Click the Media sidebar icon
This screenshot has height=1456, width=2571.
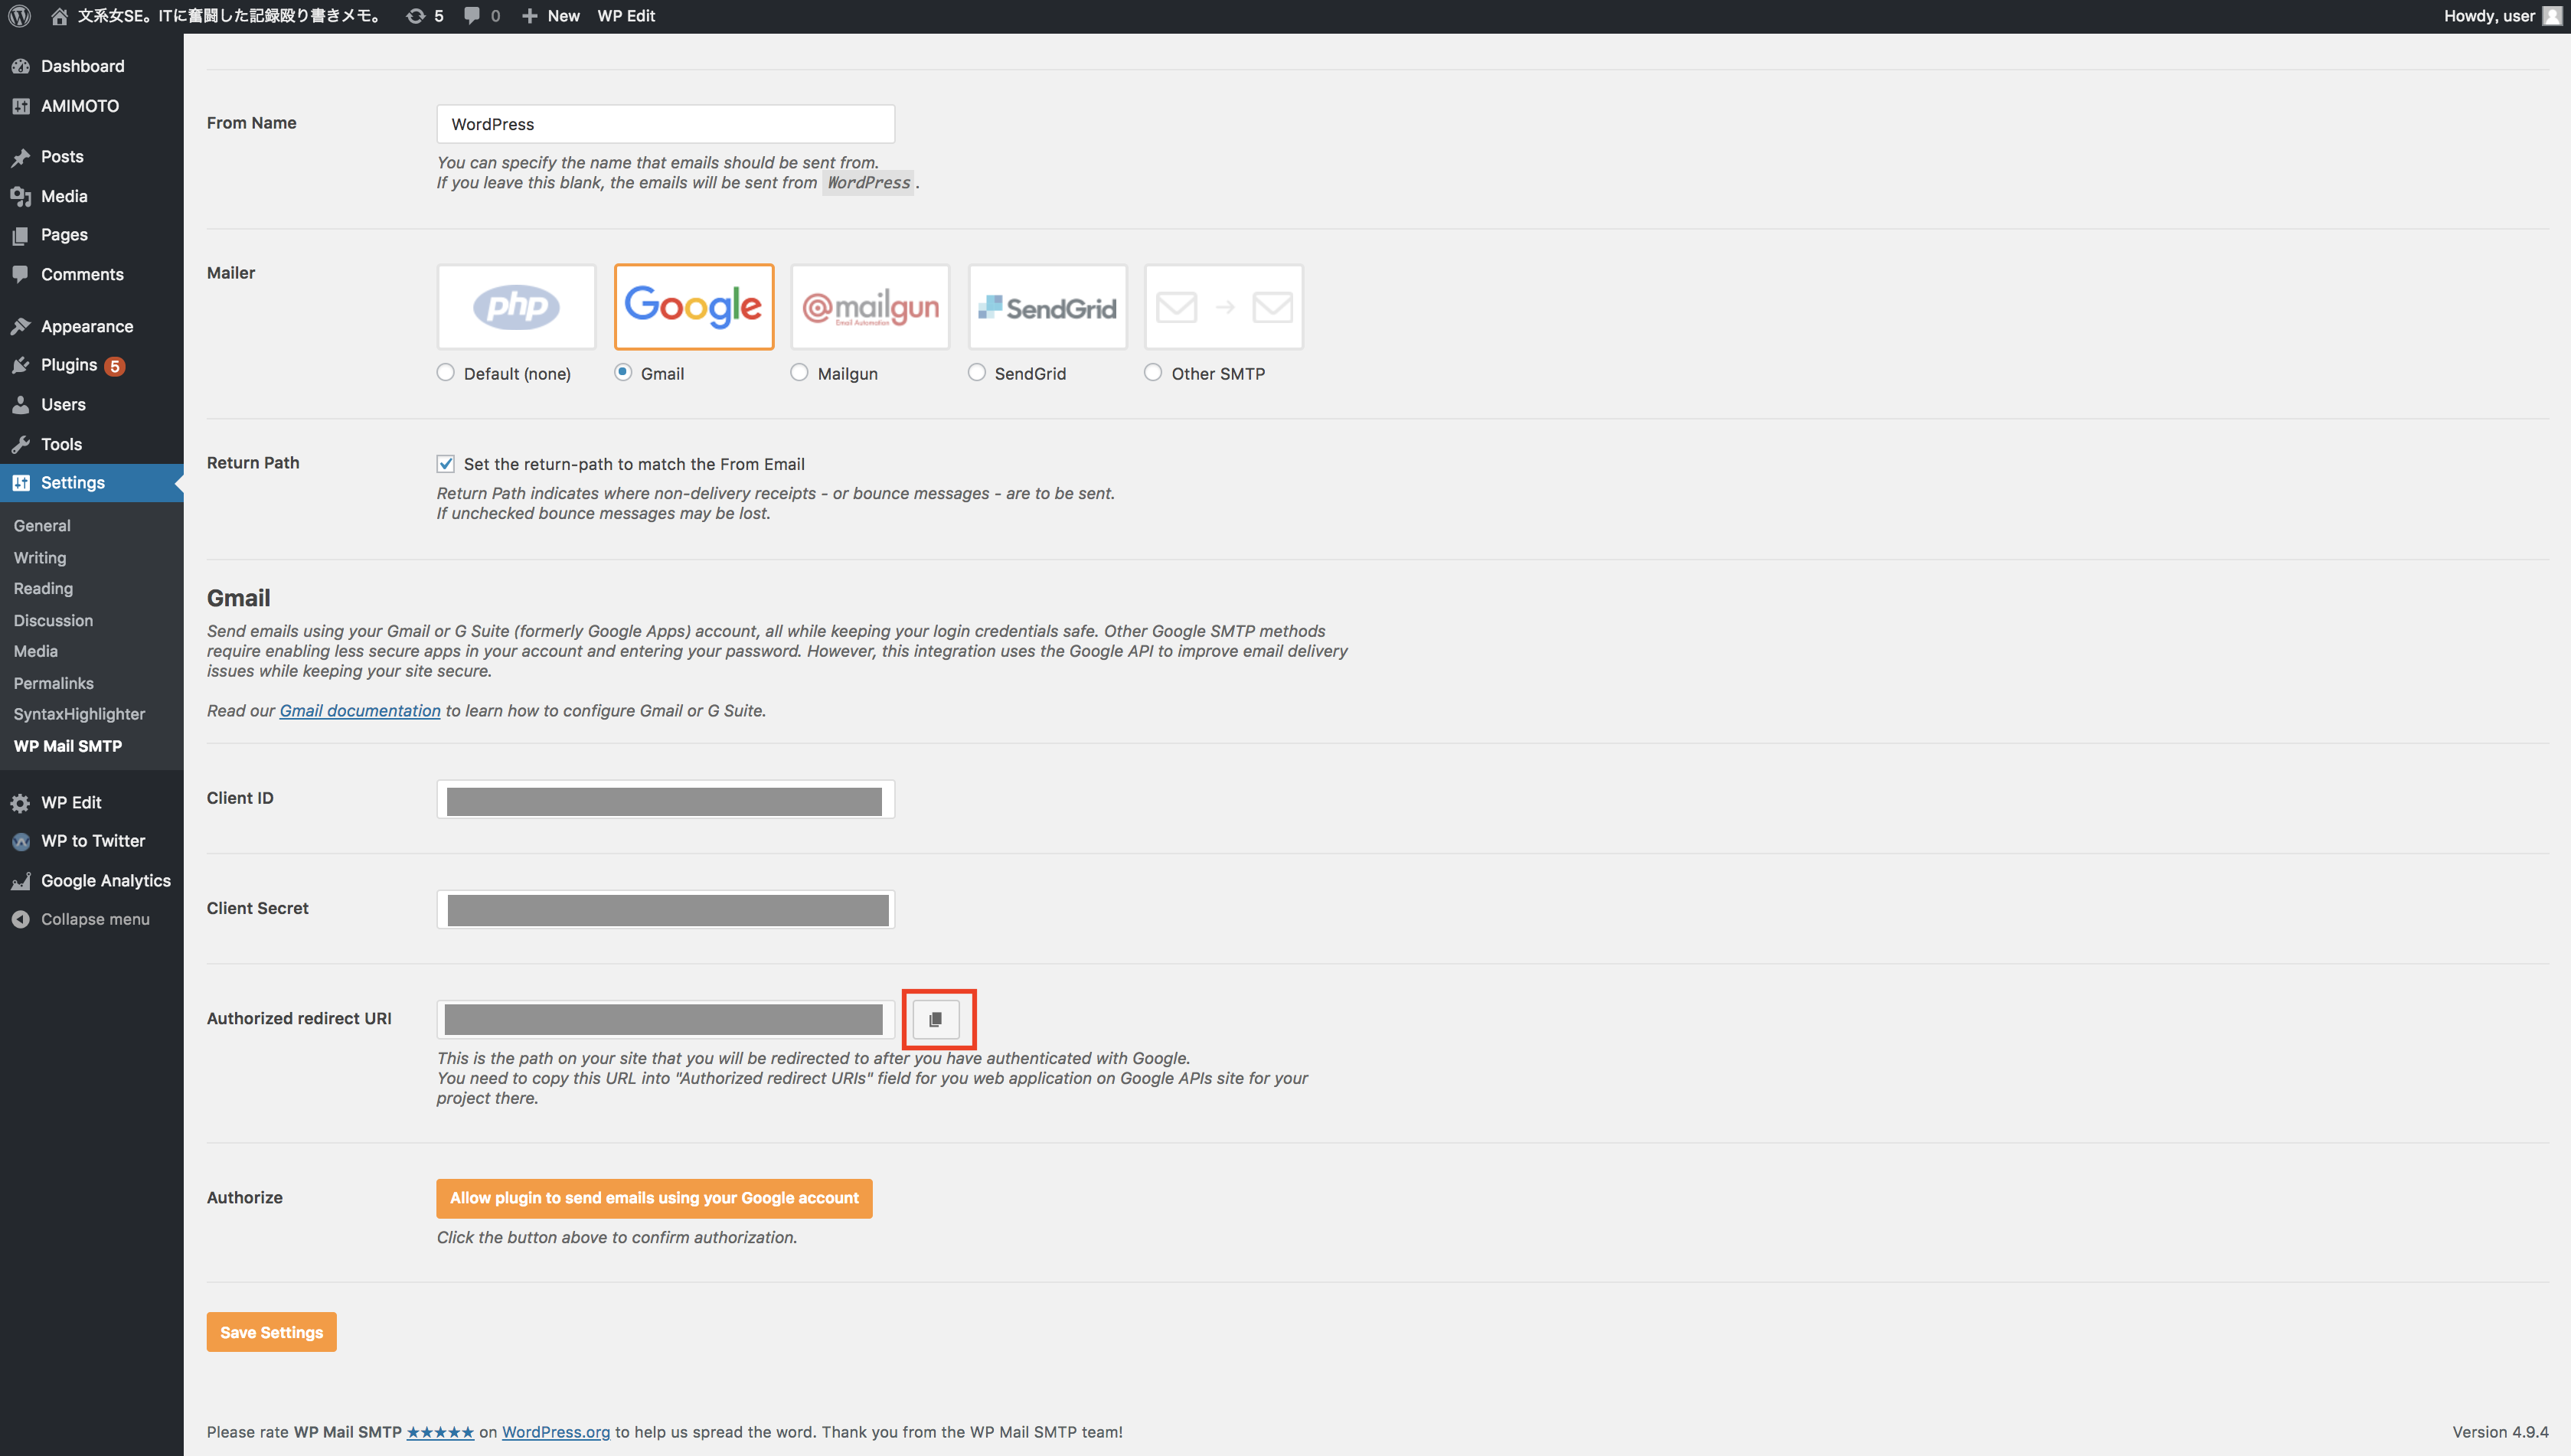(20, 196)
